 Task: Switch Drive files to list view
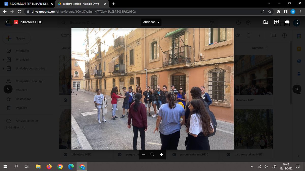[x=273, y=35]
